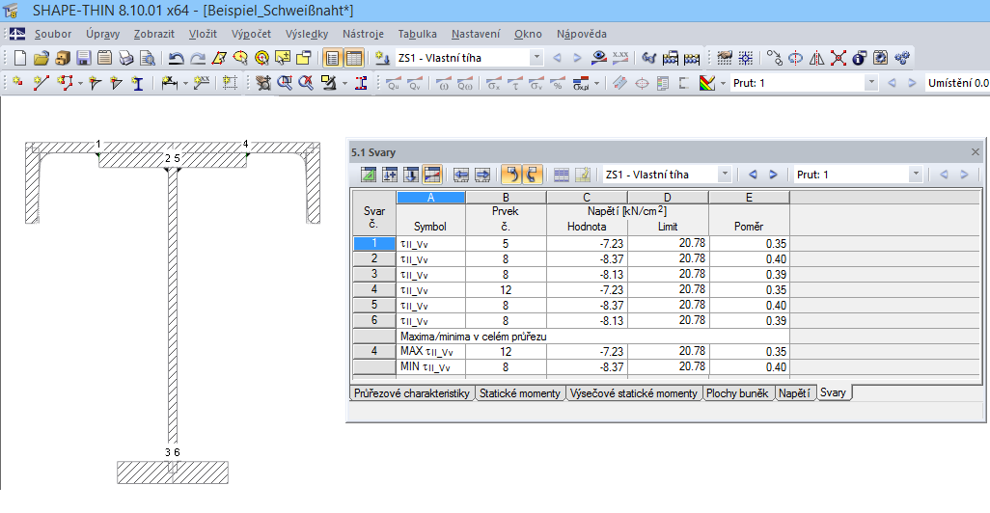This screenshot has height=513, width=990.
Task: Open the color scale dropdown arrow
Action: point(723,83)
